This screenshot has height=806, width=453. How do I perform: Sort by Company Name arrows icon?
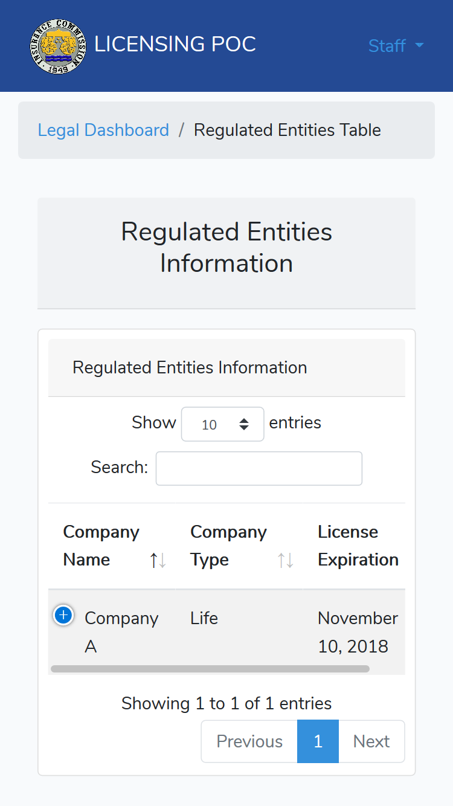coord(158,560)
